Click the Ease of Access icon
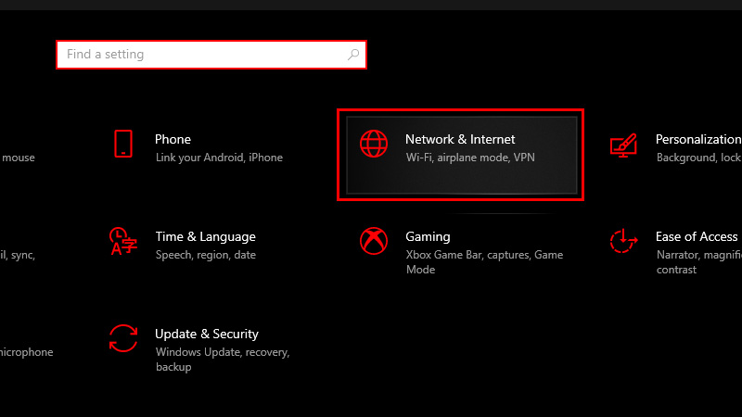742x417 pixels. click(x=622, y=241)
